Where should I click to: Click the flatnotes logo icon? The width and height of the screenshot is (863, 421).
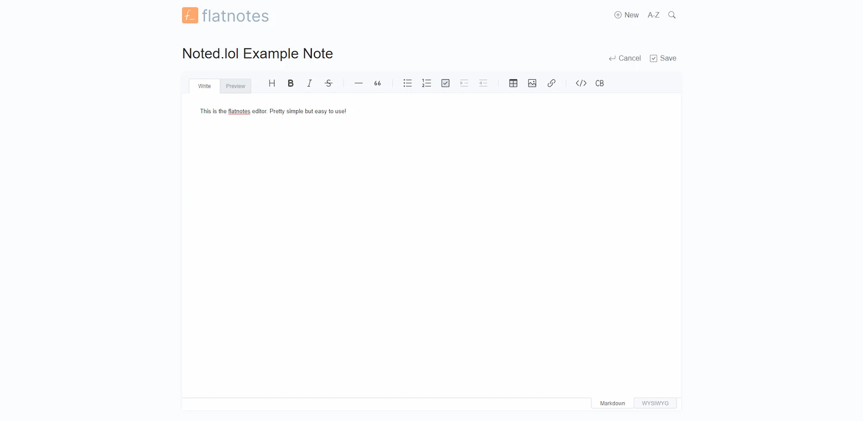coord(190,15)
